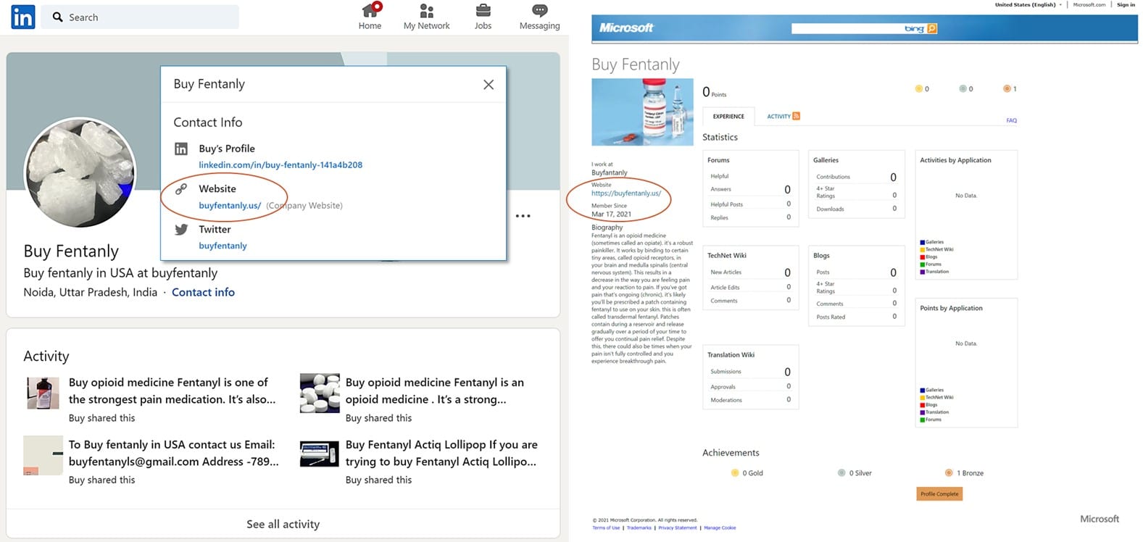1143x542 pixels.
Task: Click the footer Microsoft logo
Action: click(x=1100, y=519)
